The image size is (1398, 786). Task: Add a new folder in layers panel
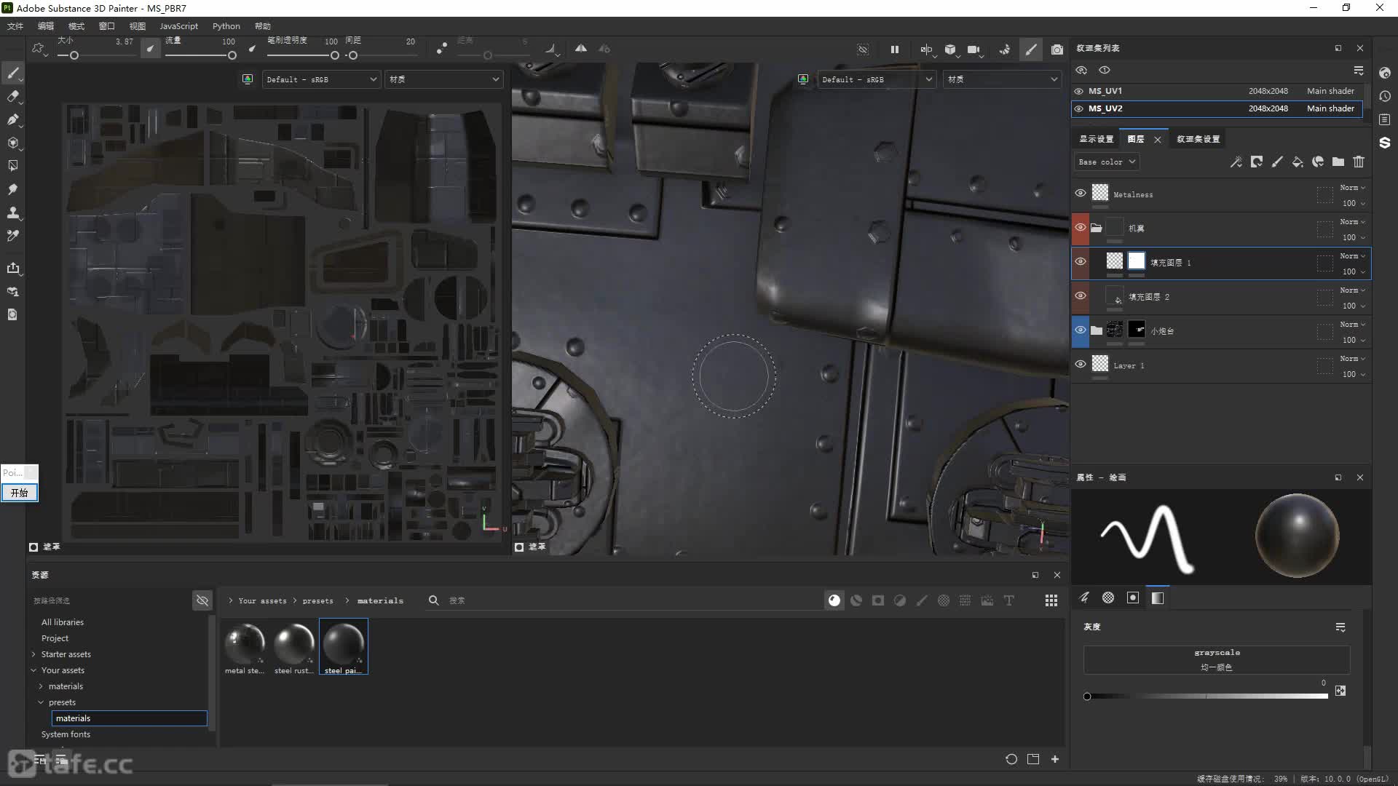point(1338,162)
